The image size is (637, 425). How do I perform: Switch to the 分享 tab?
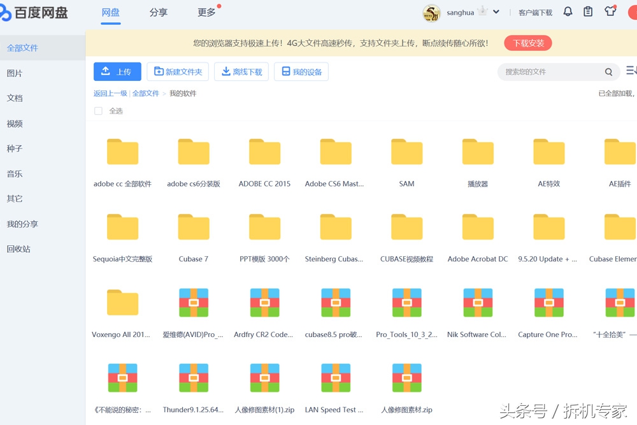pyautogui.click(x=159, y=13)
